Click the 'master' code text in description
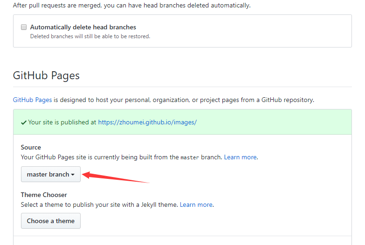Viewport: 365px width, 245px height. 190,157
